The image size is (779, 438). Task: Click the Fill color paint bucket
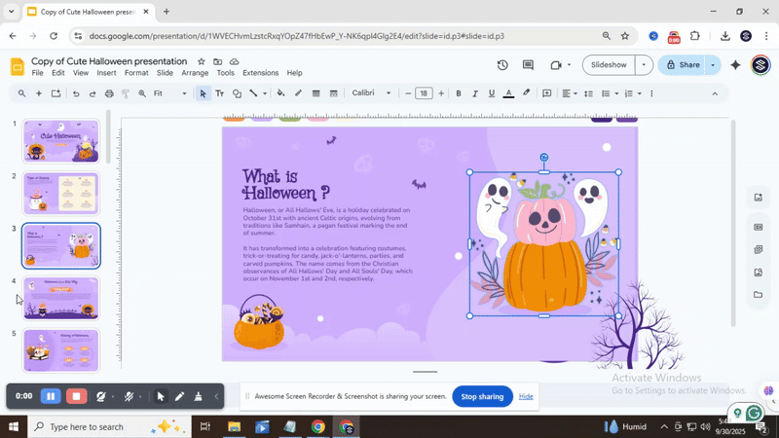tap(280, 93)
